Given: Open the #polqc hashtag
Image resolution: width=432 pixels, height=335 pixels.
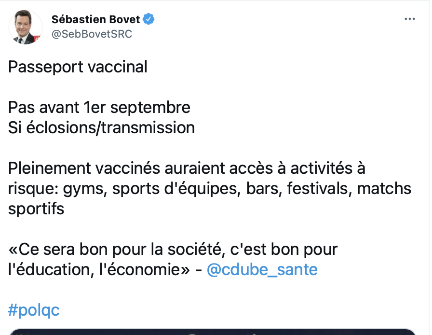Looking at the screenshot, I should (x=34, y=310).
